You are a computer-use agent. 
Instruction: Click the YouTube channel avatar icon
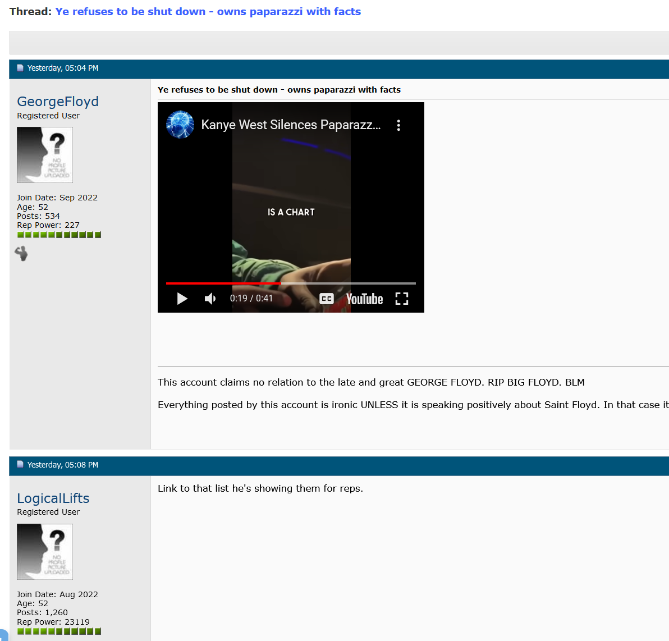(180, 125)
